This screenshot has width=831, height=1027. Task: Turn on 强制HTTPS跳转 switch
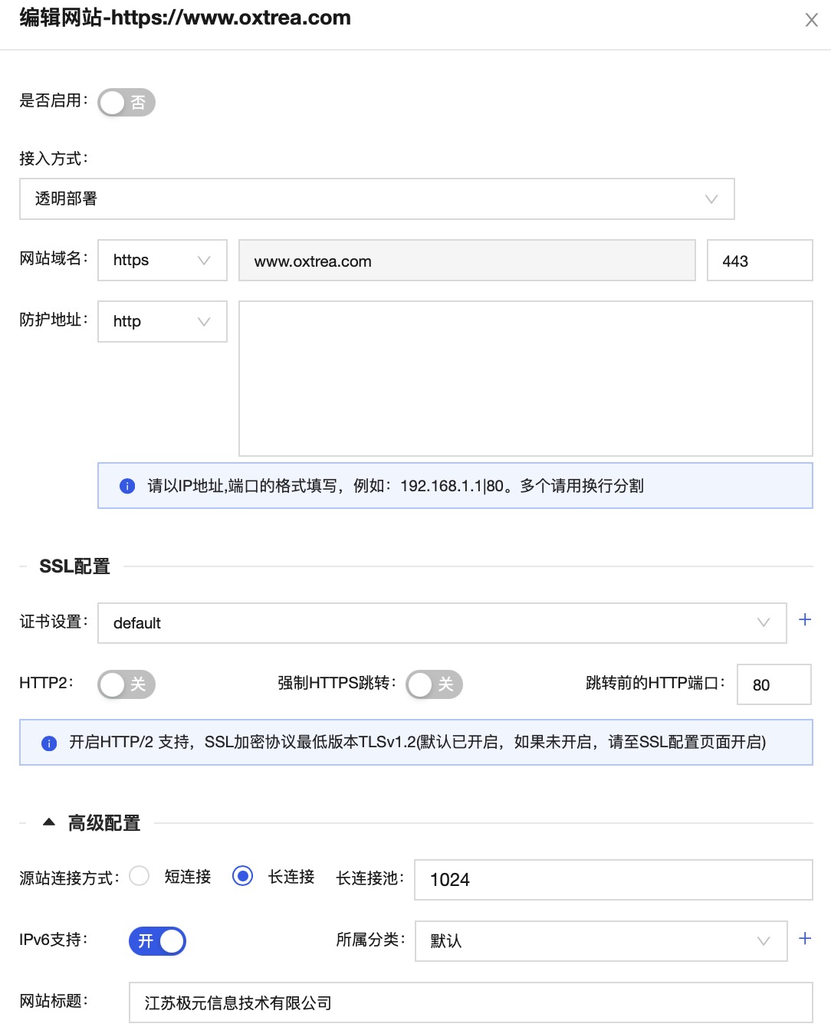click(x=434, y=684)
